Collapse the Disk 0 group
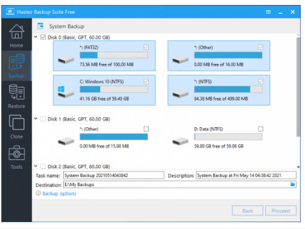This screenshot has width=305, height=229. 36,37
